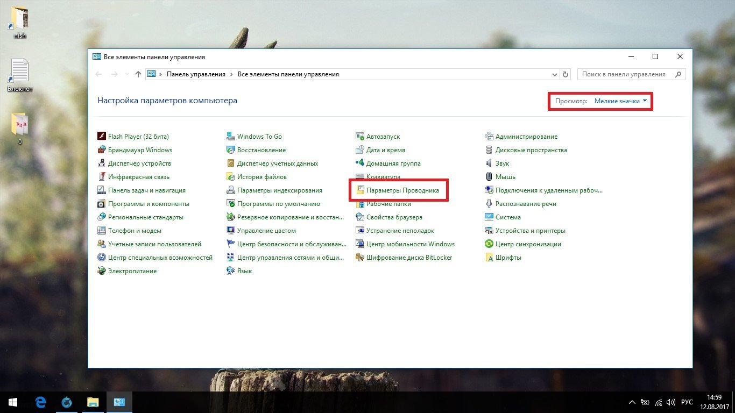Open Подключения к удаленным рабочим столам link
This screenshot has height=413, width=735.
549,190
